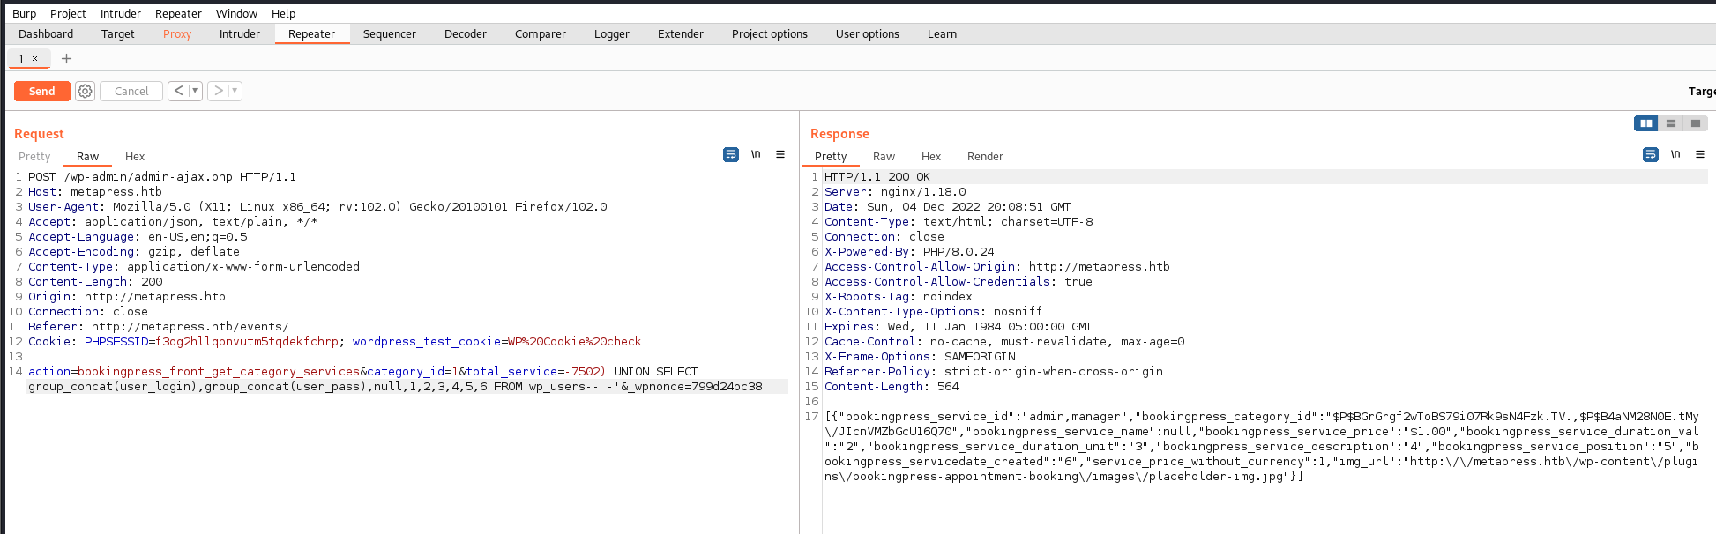Switch to the Comparer tab
1716x534 pixels.
tap(541, 34)
